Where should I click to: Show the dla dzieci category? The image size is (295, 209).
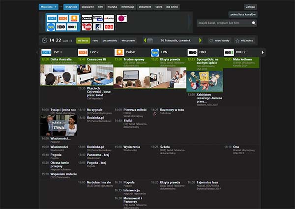point(172,7)
